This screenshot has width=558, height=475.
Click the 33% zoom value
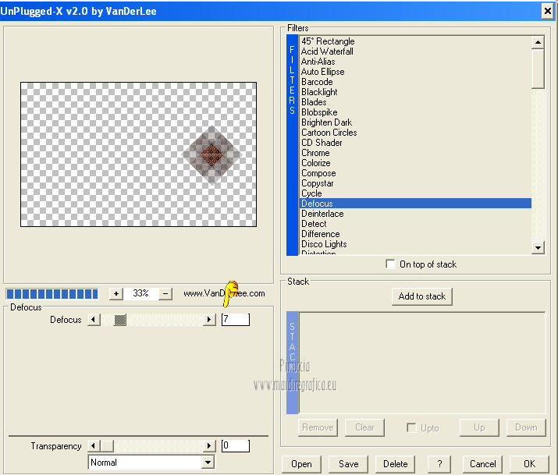[x=140, y=293]
